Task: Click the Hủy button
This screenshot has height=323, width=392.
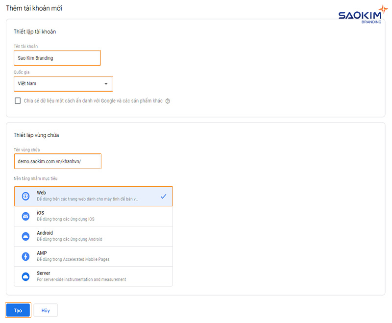Action: point(45,310)
